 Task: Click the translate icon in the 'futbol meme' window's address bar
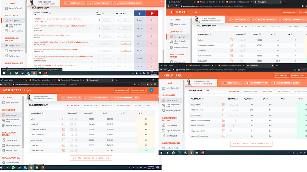295,70
